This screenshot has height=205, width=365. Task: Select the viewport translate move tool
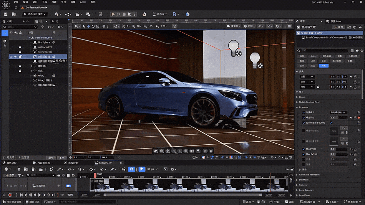click(88, 26)
